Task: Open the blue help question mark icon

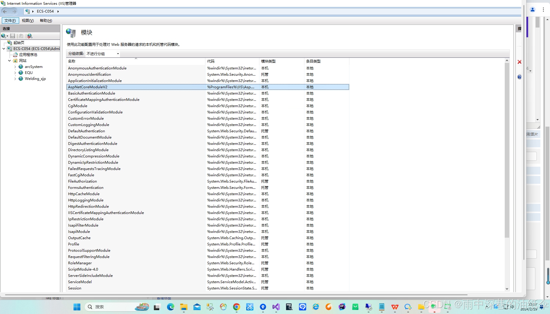Action: (x=519, y=77)
